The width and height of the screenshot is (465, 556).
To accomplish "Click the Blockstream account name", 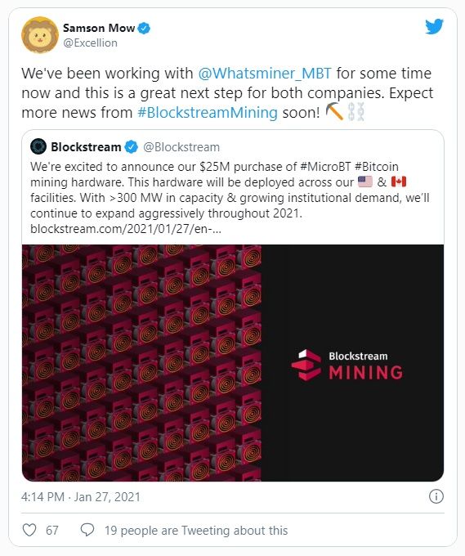I will (x=86, y=147).
